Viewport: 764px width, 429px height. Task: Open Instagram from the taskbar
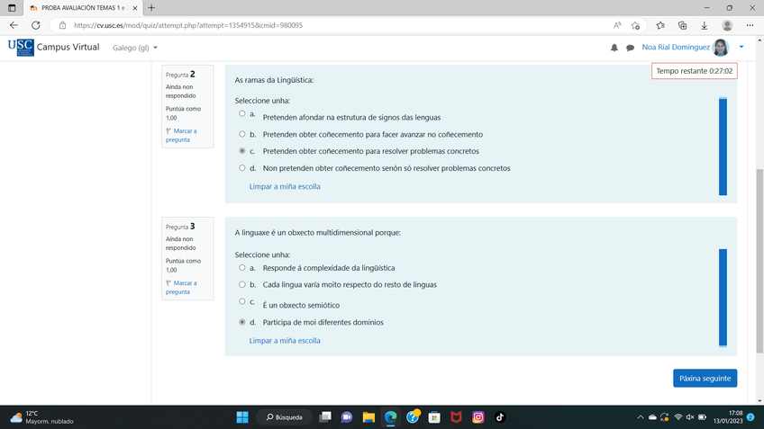click(478, 417)
